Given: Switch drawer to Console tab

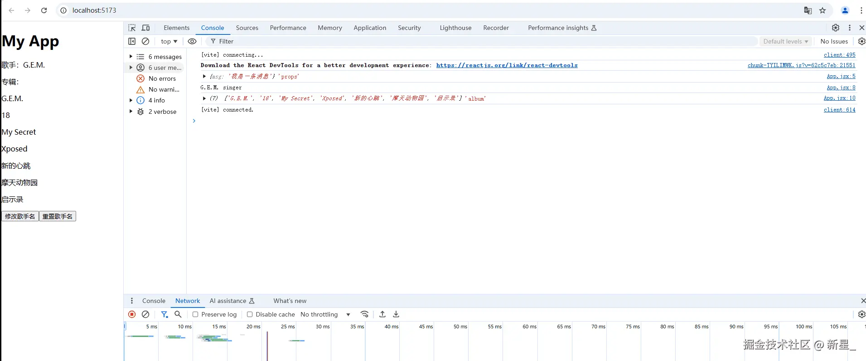Looking at the screenshot, I should click(x=154, y=301).
